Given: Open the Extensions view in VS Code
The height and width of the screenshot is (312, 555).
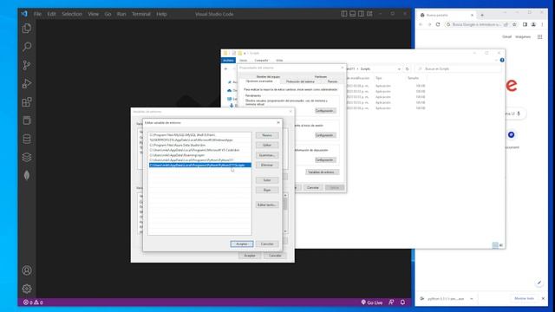Looking at the screenshot, I should [x=27, y=102].
